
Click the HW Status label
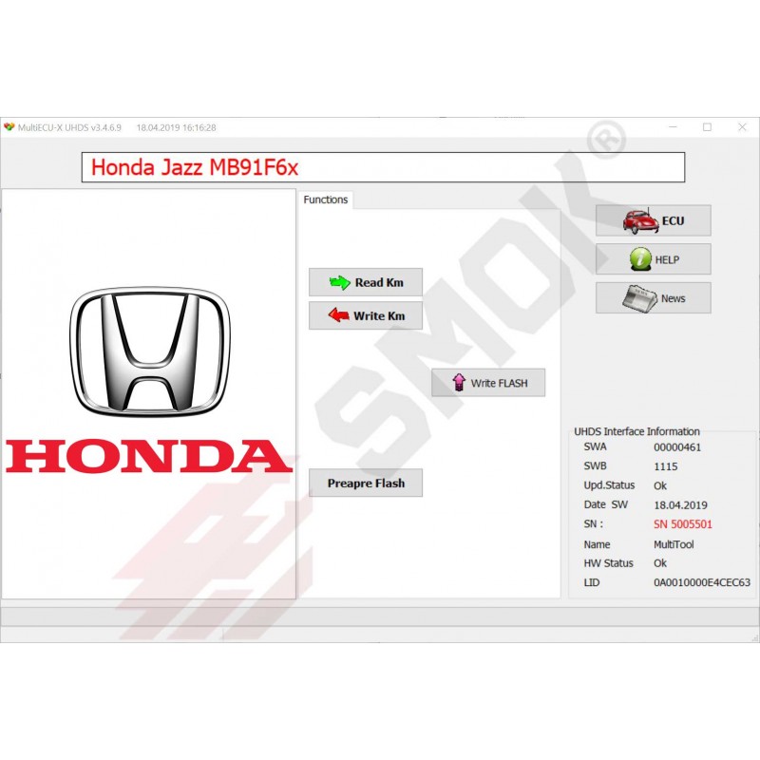click(x=608, y=563)
